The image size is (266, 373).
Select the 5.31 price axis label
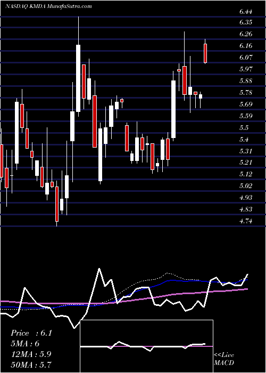point(246,151)
